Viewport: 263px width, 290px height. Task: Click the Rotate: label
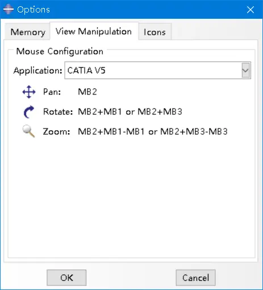[58, 111]
